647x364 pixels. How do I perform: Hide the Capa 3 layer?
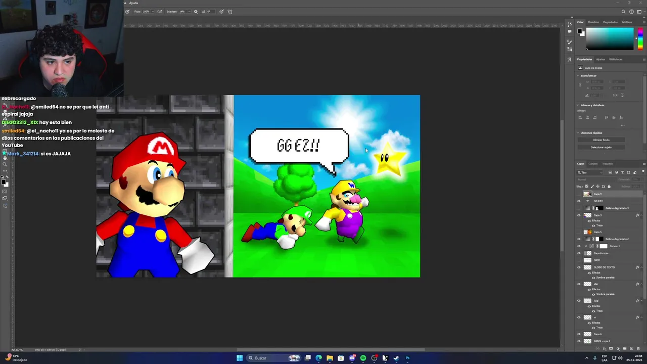point(579,215)
